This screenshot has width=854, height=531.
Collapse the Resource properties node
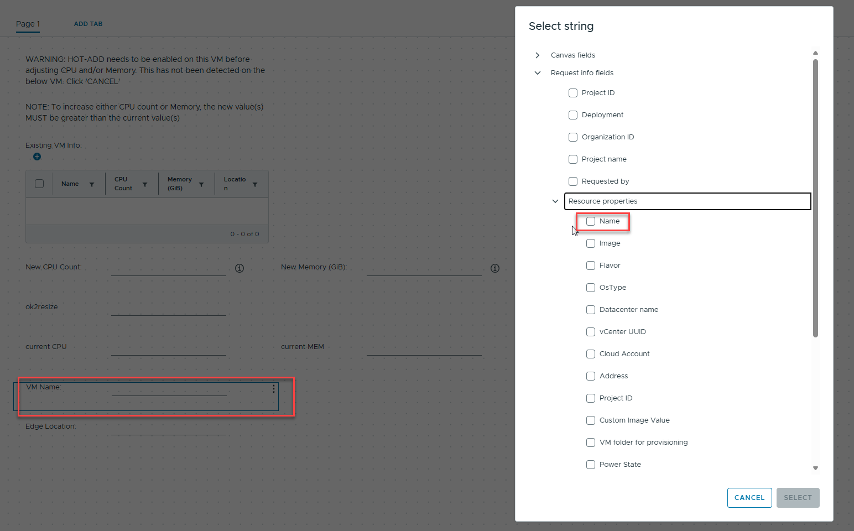click(555, 201)
